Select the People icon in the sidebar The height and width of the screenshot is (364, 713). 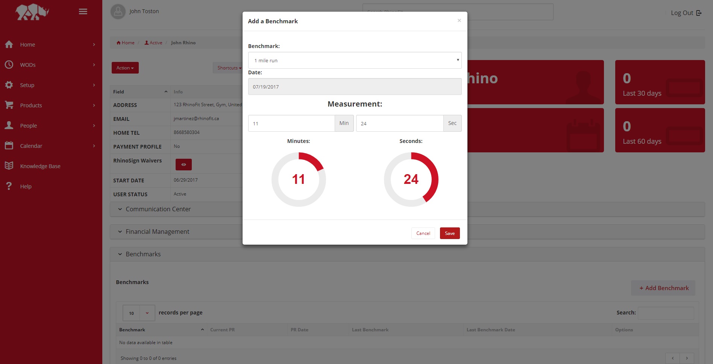pyautogui.click(x=9, y=125)
